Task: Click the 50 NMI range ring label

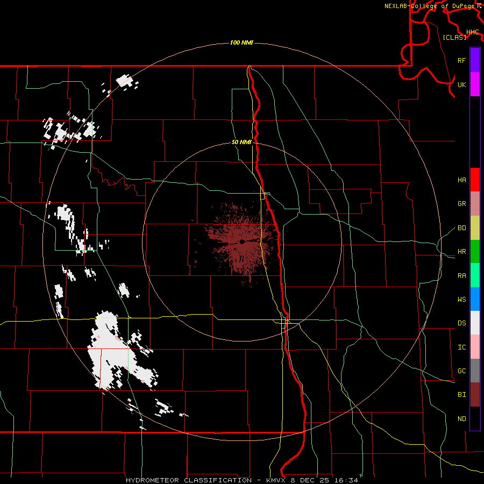Action: [241, 143]
